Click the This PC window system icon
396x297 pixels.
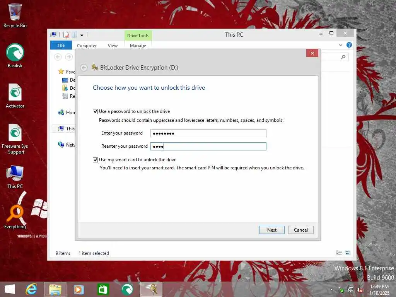point(53,35)
